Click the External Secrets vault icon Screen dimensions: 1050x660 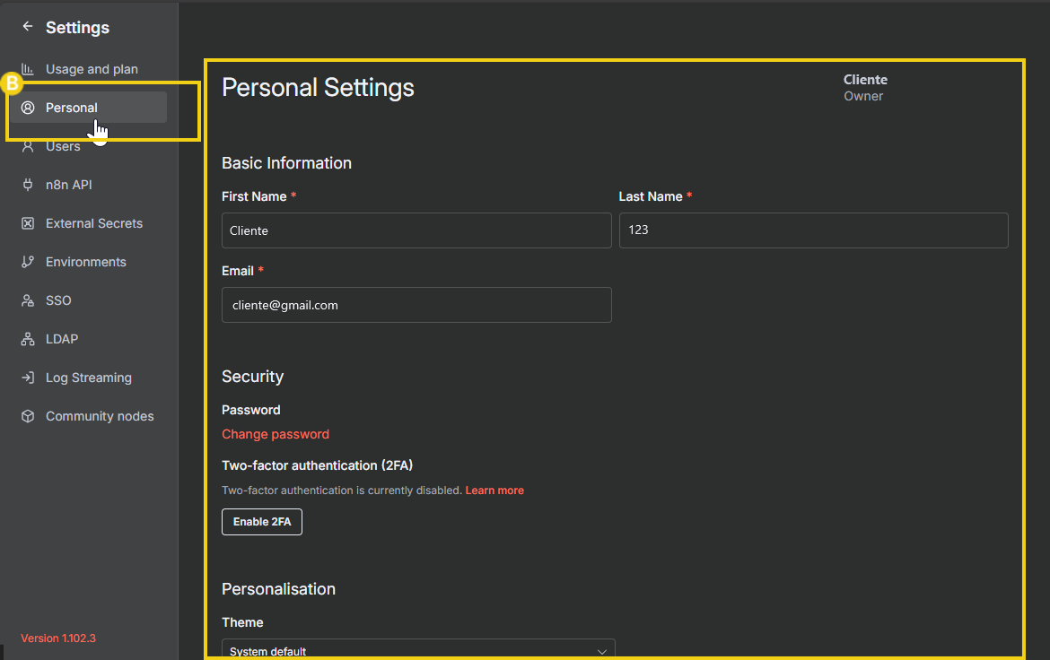click(x=28, y=223)
